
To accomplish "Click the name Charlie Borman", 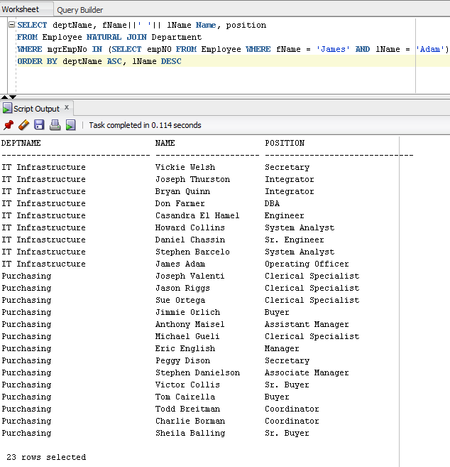I will (190, 421).
